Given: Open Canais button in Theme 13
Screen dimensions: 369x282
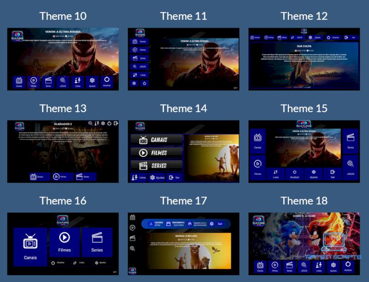Looking at the screenshot, I should (x=40, y=177).
